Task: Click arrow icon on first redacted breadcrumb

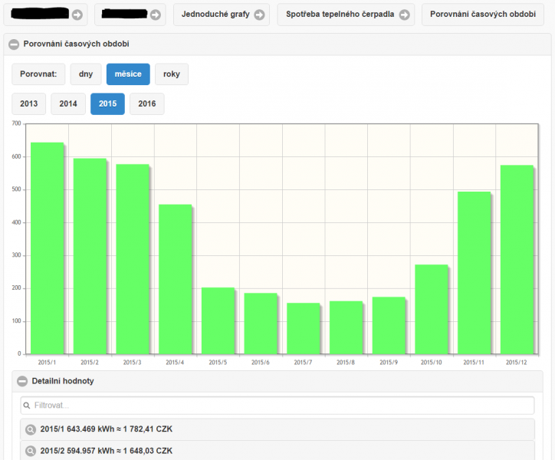Action: pos(77,15)
